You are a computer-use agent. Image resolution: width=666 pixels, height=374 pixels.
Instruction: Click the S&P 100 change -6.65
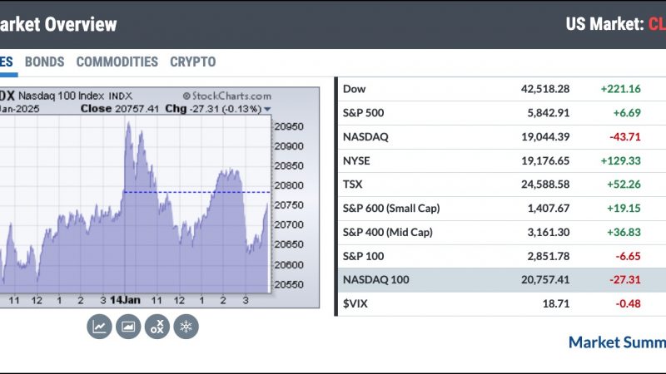[x=629, y=256]
